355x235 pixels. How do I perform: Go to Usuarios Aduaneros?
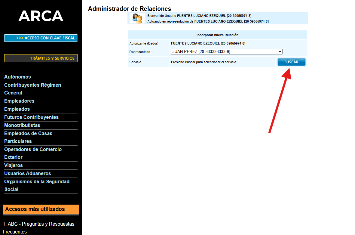pyautogui.click(x=27, y=174)
